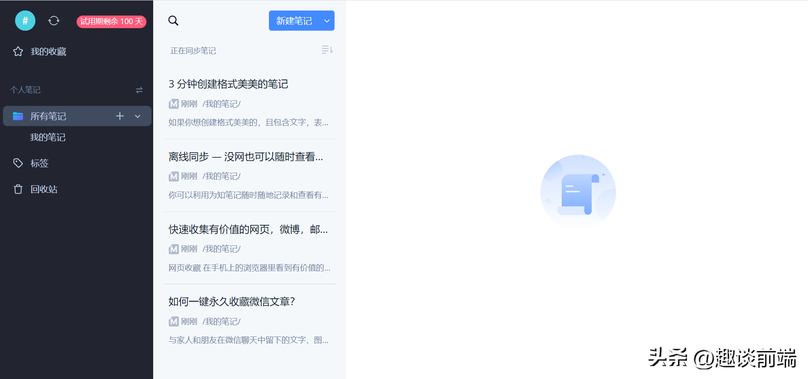Open note 离线同步 — 没网也可以随时查看

pos(246,157)
